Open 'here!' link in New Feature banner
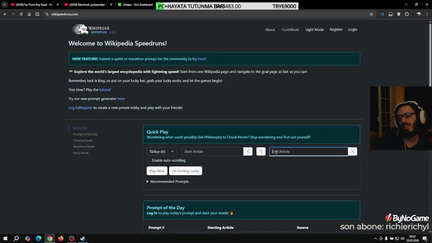Viewport: 432px width, 243px height. [x=202, y=59]
